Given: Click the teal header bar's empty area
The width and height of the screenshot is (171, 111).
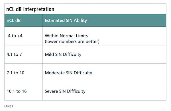Looking at the screenshot, I should (127, 20).
